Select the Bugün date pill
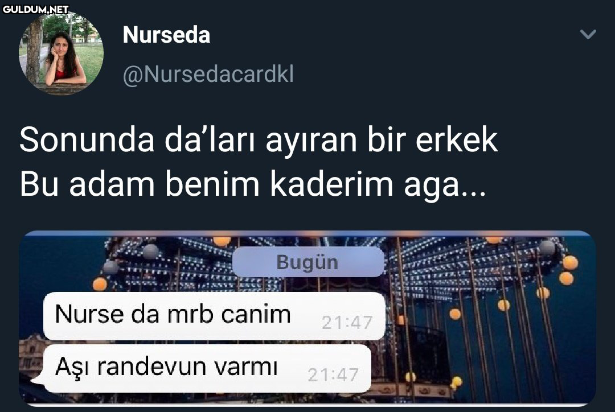Screen dimensions: 615x412 click(x=308, y=262)
